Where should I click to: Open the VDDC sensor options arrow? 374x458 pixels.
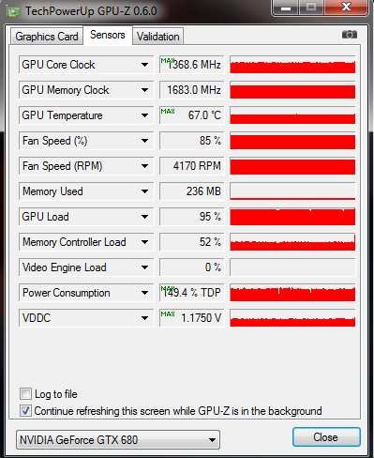[x=144, y=318]
